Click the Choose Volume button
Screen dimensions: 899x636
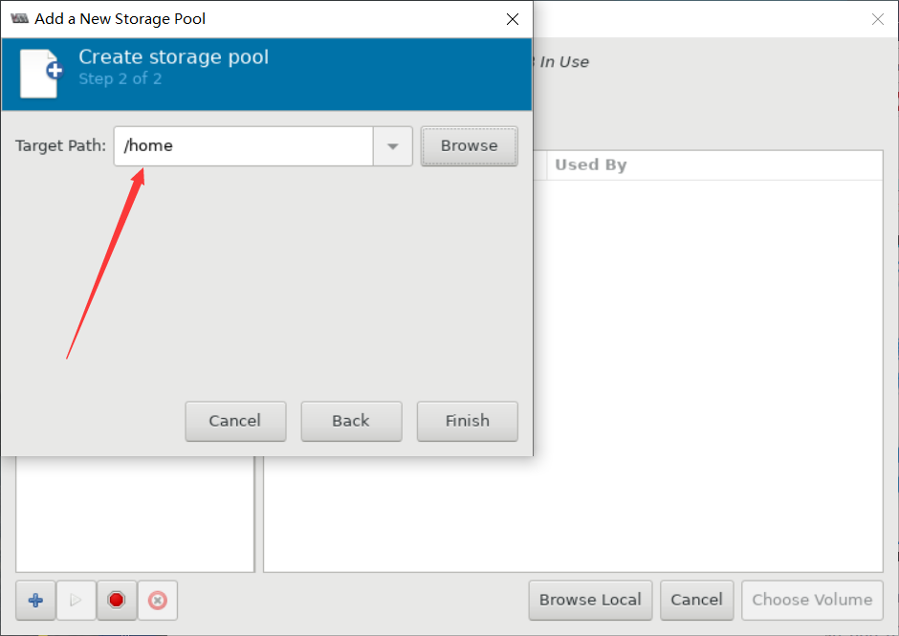click(812, 600)
